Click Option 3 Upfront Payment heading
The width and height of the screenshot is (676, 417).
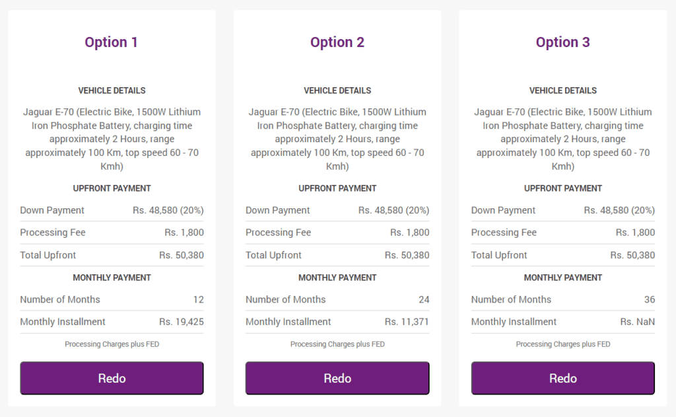click(562, 188)
